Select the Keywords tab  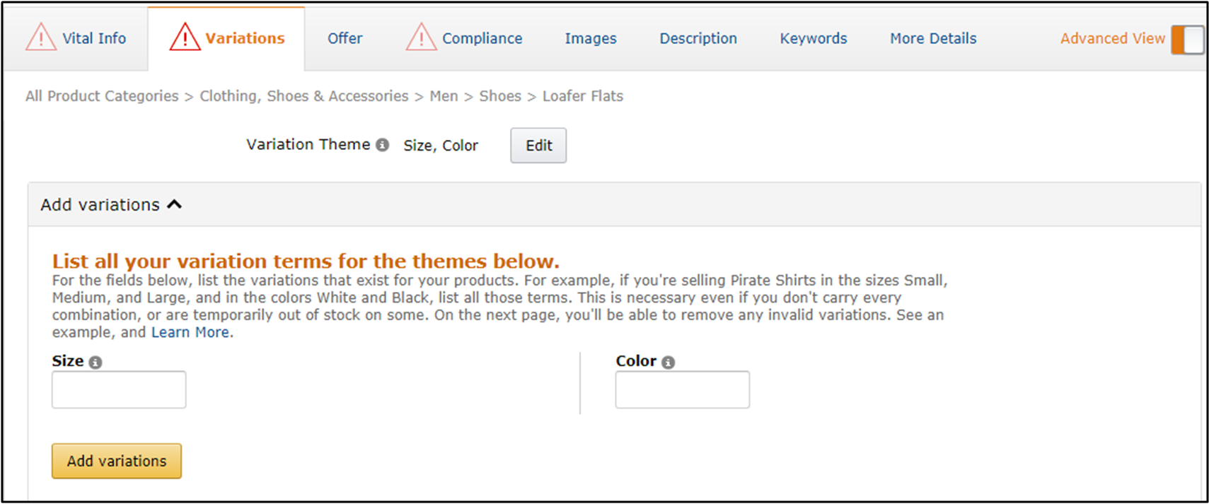tap(813, 39)
